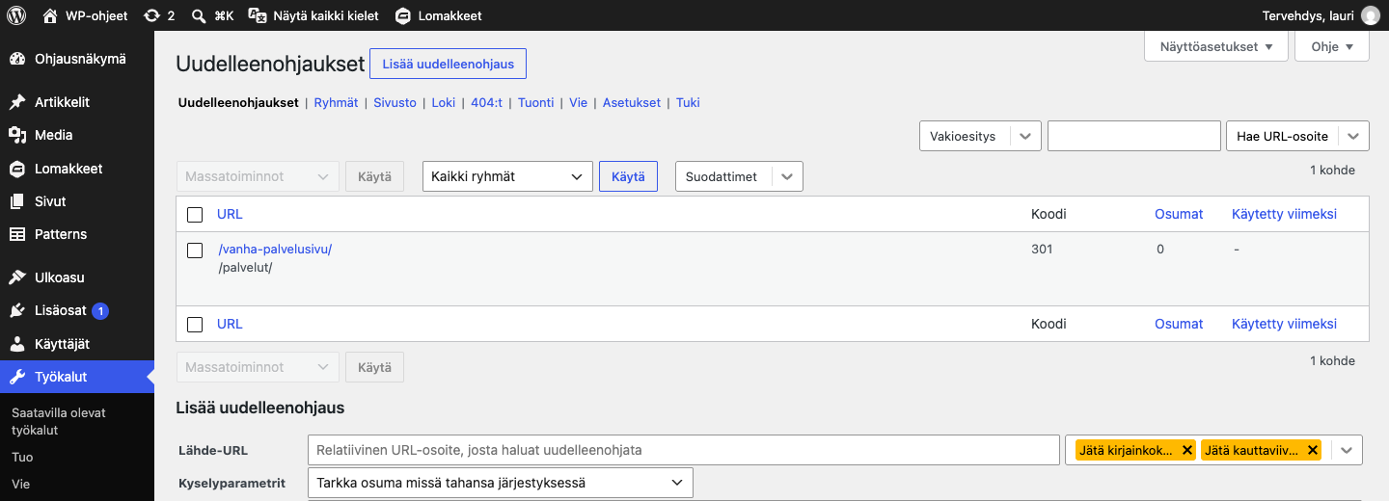1389x501 pixels.
Task: Sort by URL in table header
Action: (230, 214)
